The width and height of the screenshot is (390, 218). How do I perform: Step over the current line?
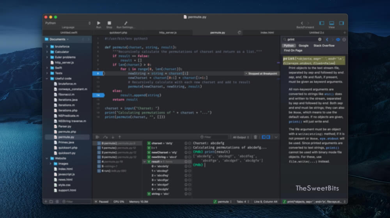tap(105, 137)
